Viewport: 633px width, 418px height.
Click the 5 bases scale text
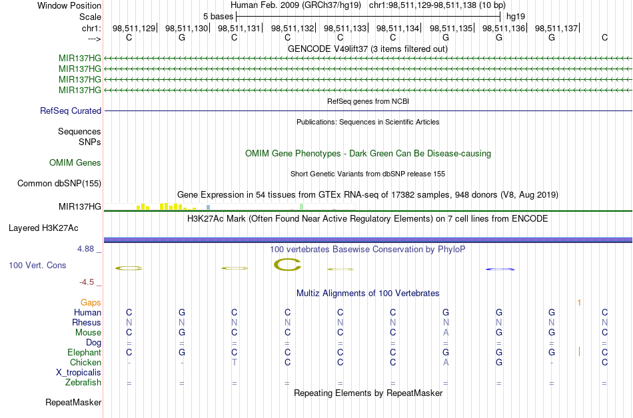pyautogui.click(x=218, y=17)
